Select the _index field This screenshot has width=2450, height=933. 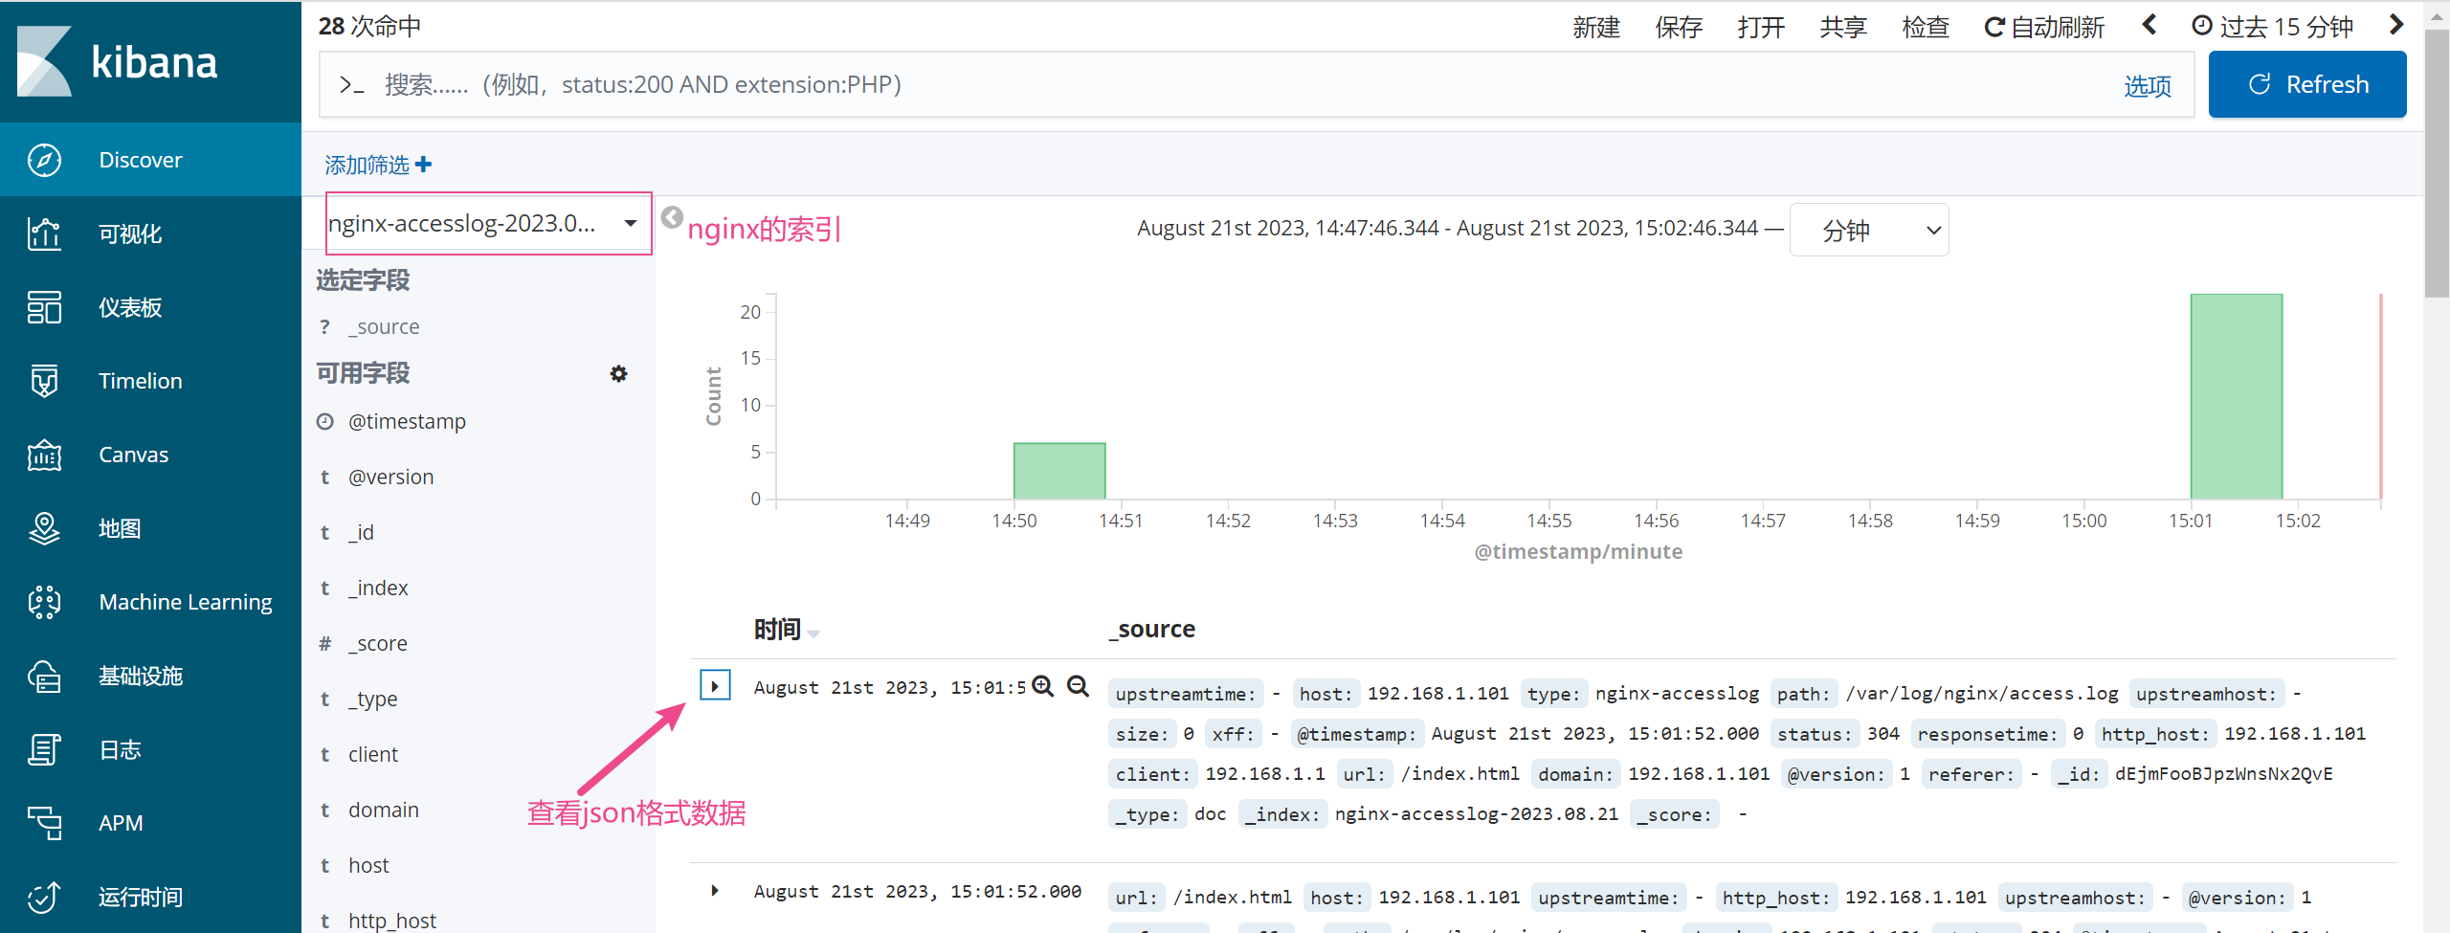click(378, 588)
